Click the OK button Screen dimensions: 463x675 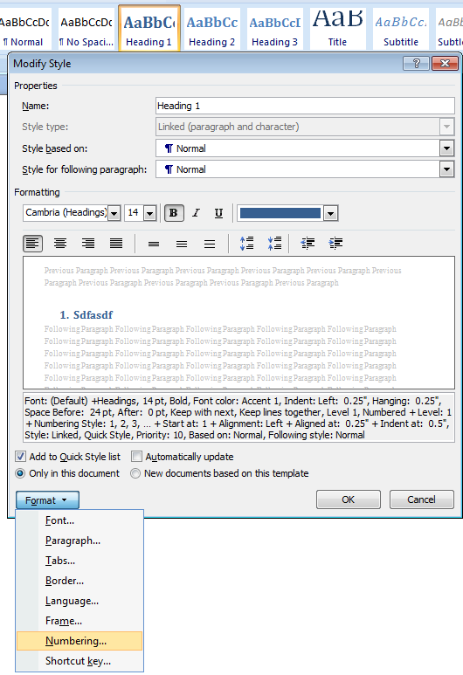point(349,499)
